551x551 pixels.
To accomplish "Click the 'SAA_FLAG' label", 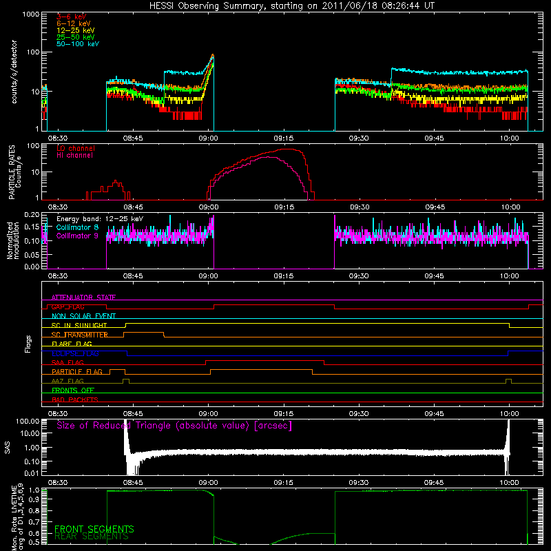I will click(x=67, y=362).
